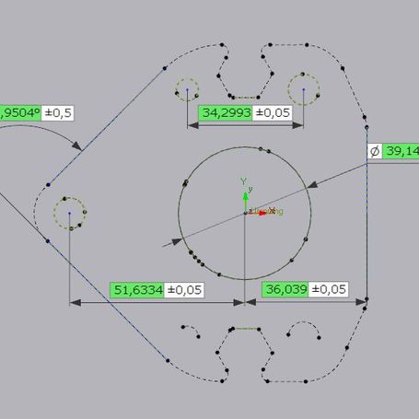Click the ±0,05 tolerance beside 34,2993
419x419 pixels.
(272, 113)
